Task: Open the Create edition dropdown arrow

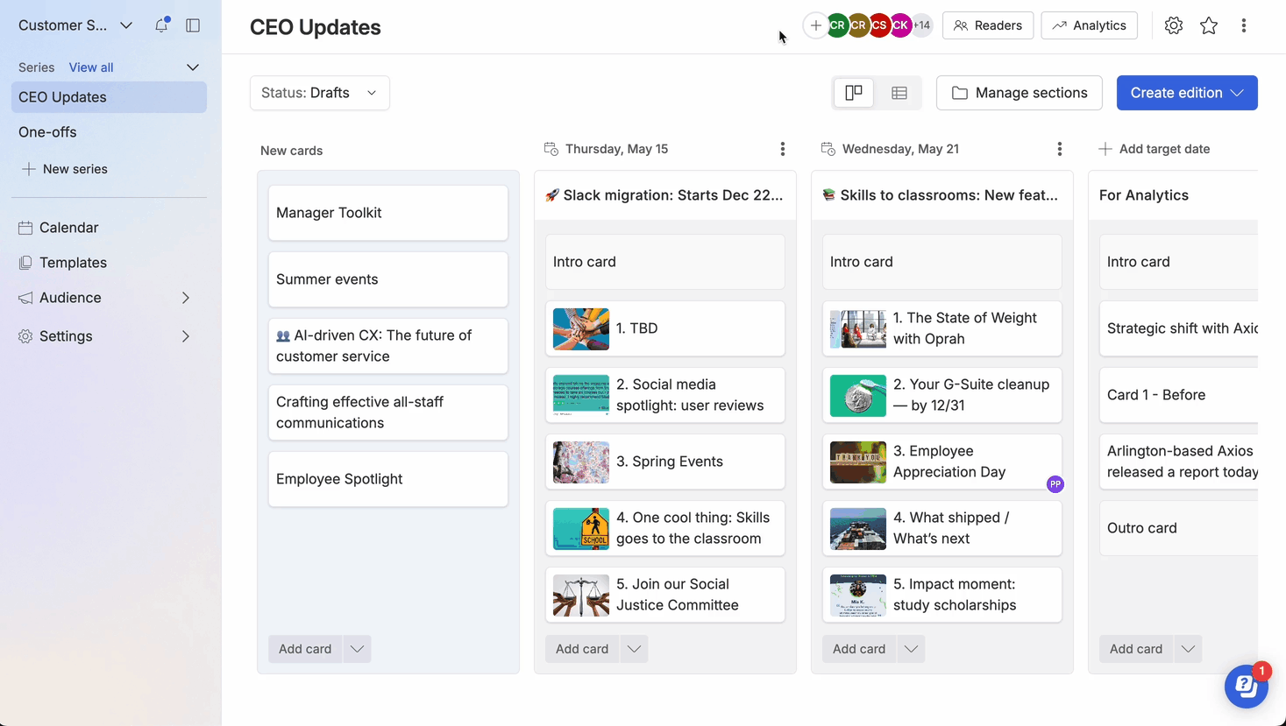Action: [x=1237, y=93]
